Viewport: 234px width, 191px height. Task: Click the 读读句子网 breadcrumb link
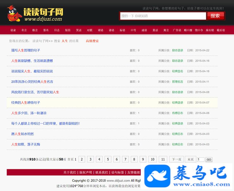[40, 41]
